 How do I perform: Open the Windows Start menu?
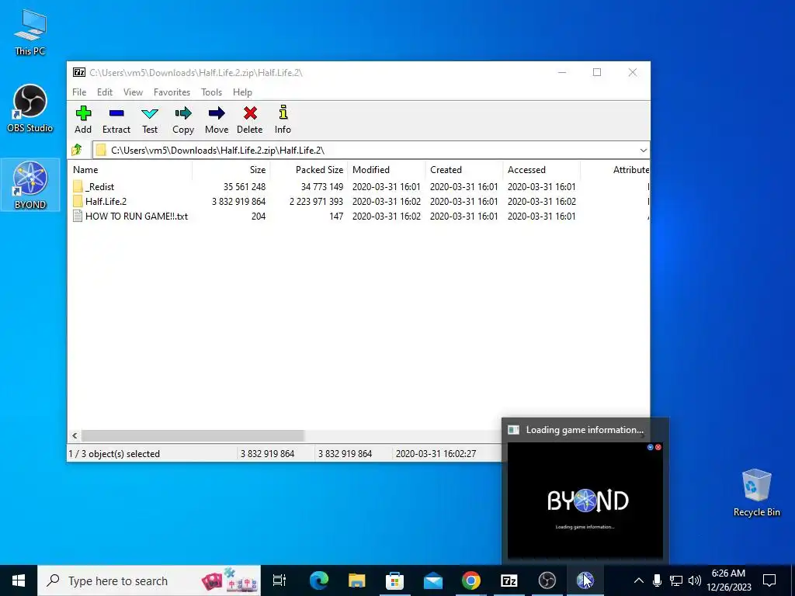point(19,580)
